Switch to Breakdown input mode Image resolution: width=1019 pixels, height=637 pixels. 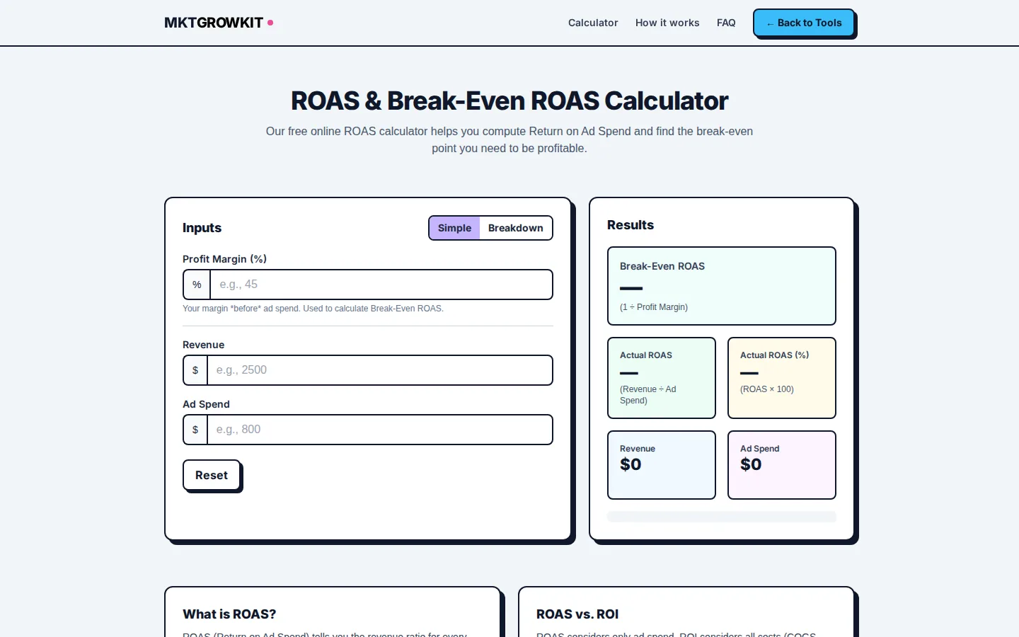(516, 228)
